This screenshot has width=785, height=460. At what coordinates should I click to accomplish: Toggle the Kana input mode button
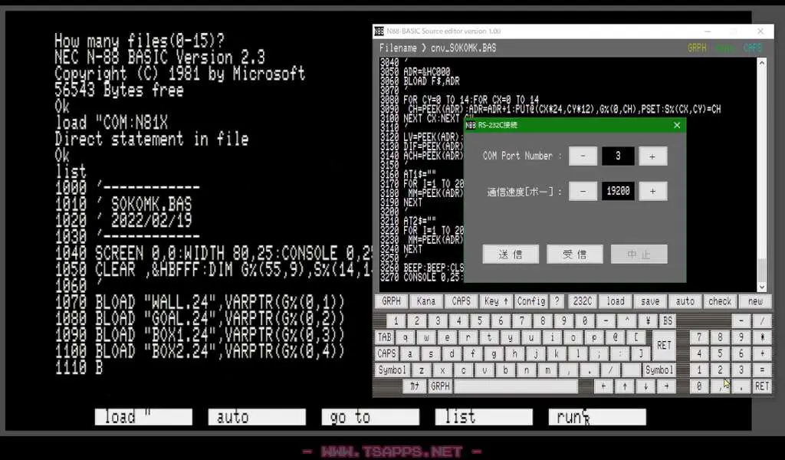click(x=426, y=301)
